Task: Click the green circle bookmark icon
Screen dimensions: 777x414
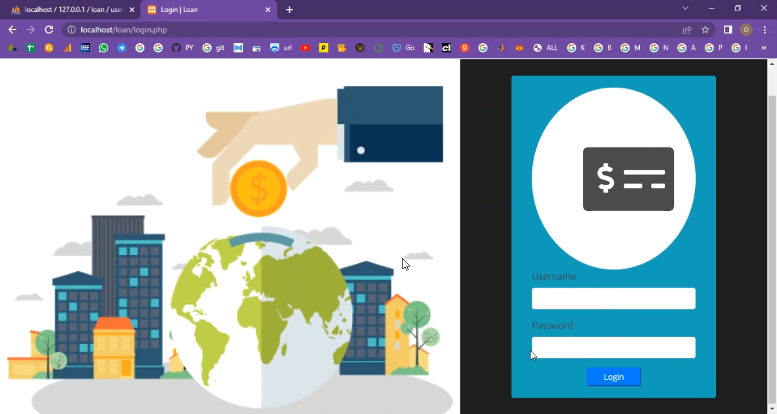Action: tap(378, 48)
